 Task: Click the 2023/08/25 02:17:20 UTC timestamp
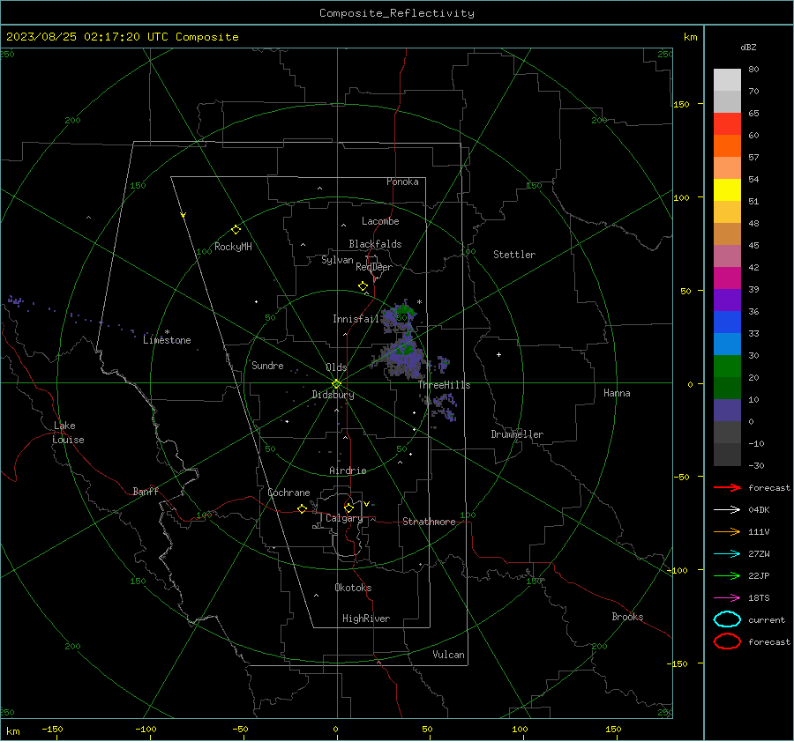pos(87,37)
